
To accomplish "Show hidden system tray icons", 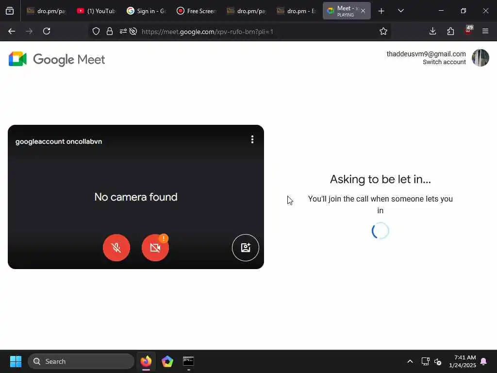I will [410, 361].
